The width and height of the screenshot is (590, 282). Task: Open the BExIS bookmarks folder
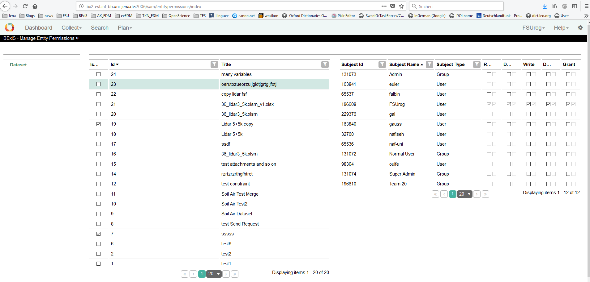(80, 16)
